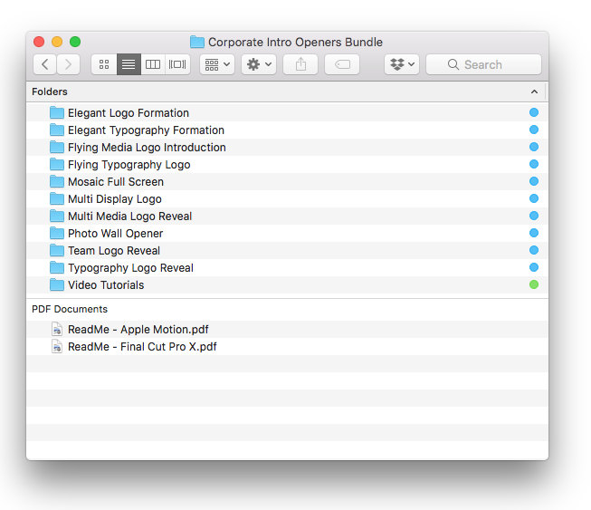The width and height of the screenshot is (591, 510).
Task: Open the item arrangement dropdown
Action: click(x=217, y=64)
